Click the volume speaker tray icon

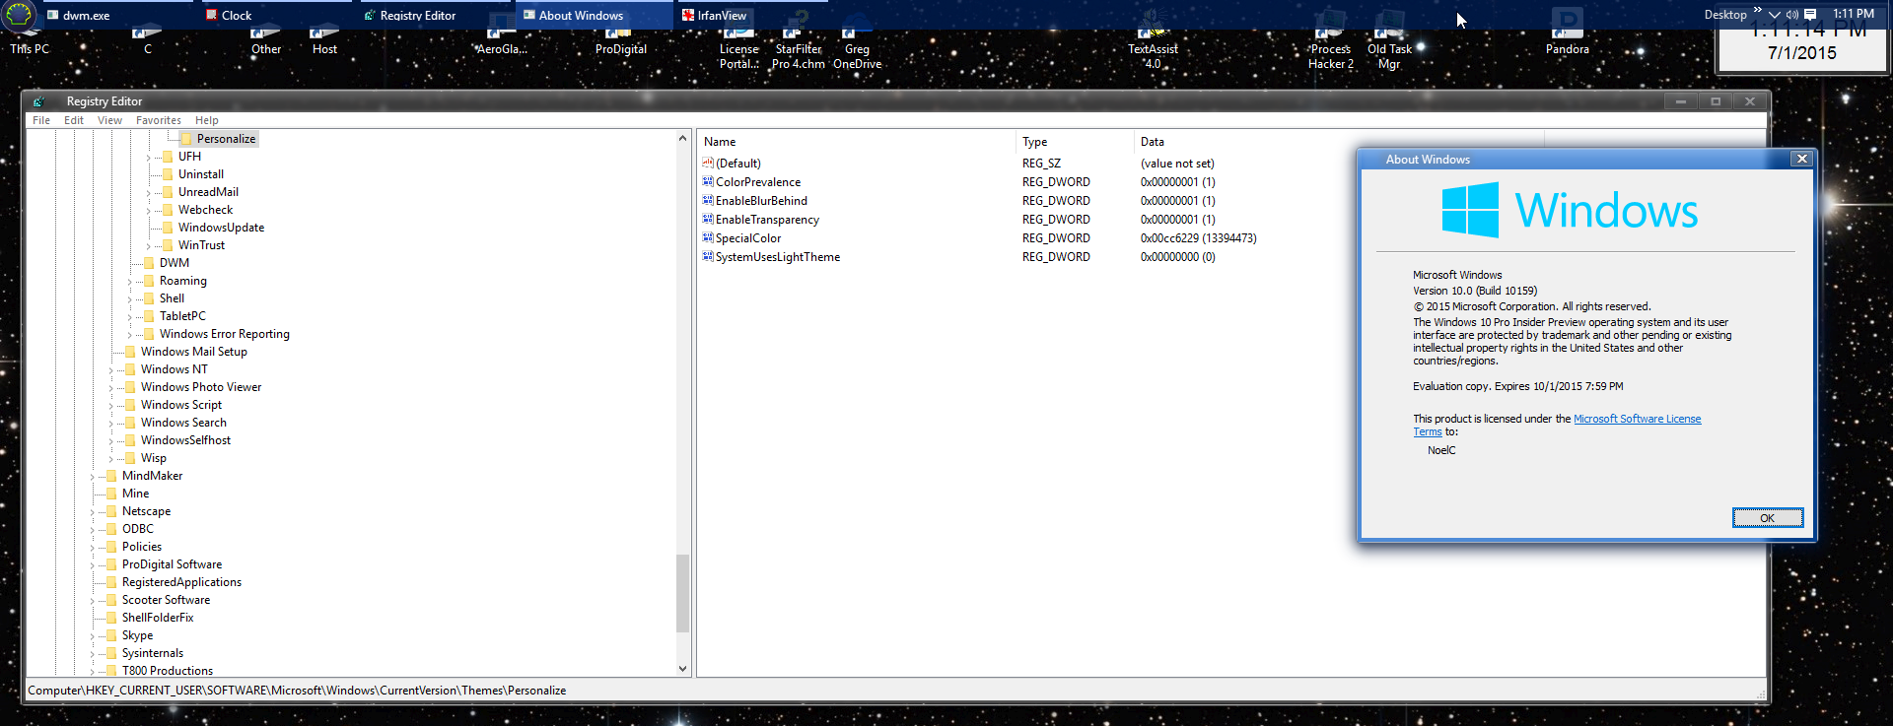click(1792, 15)
